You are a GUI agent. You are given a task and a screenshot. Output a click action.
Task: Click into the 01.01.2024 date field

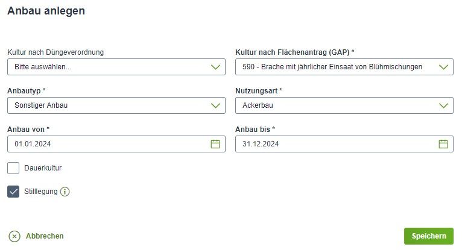tap(116, 144)
